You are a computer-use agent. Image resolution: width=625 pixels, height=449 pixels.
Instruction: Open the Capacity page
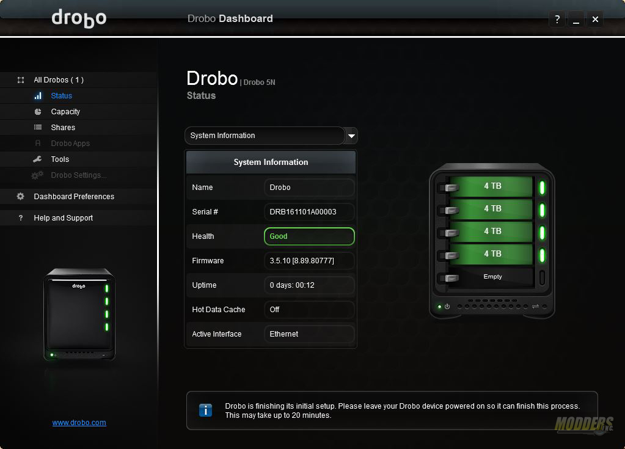[65, 112]
